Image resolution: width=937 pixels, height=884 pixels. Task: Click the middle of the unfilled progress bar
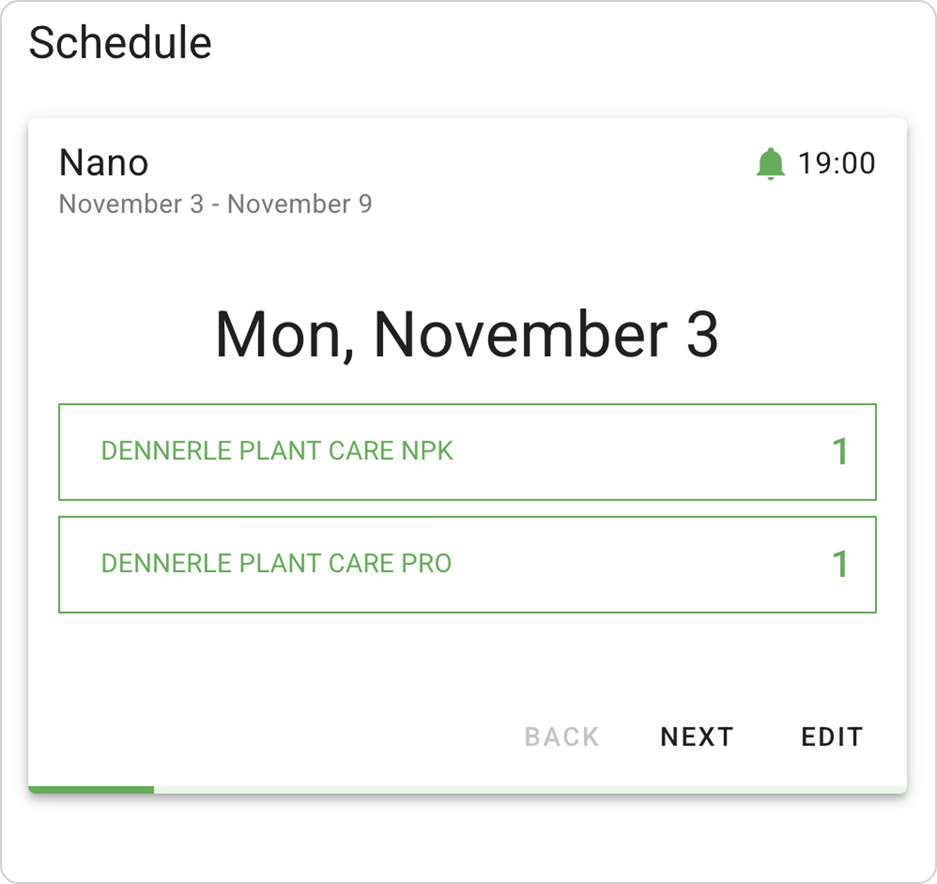[x=529, y=790]
